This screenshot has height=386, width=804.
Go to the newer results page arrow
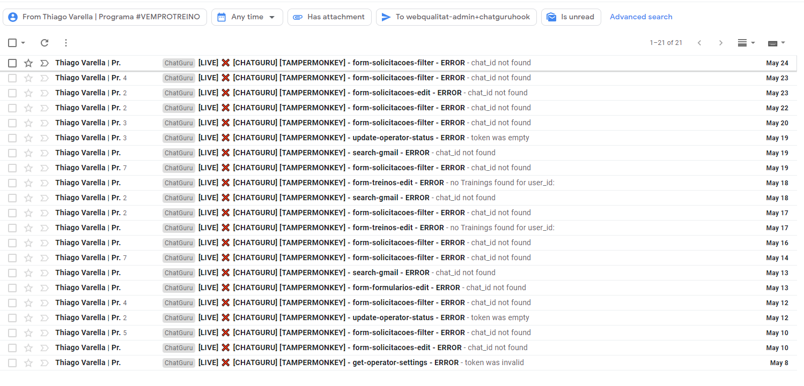coord(699,43)
